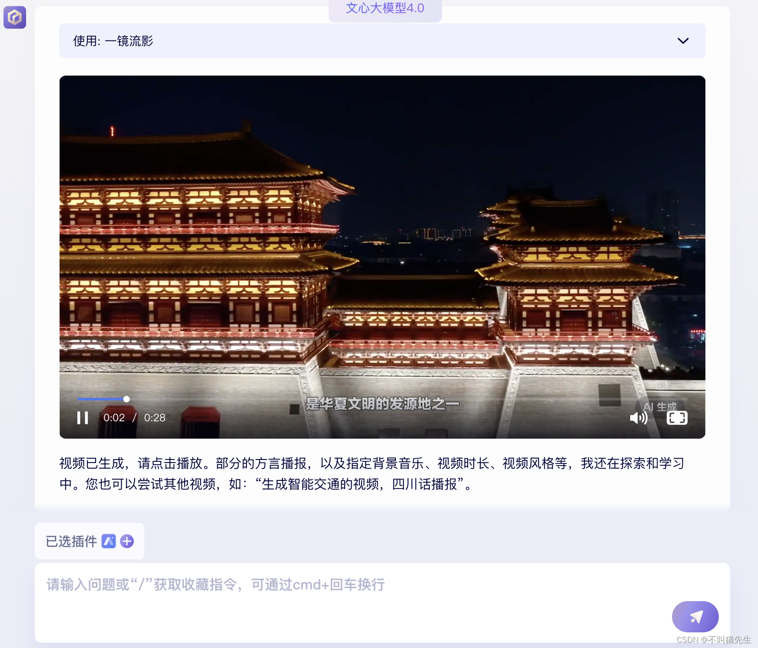Click the 使用: 一镜流影 label text

click(x=113, y=41)
